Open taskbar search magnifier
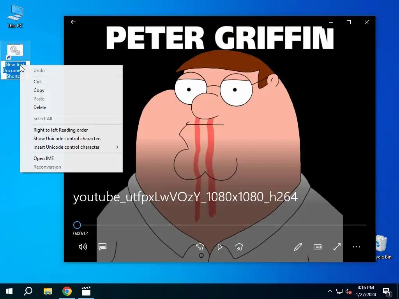 [28, 291]
